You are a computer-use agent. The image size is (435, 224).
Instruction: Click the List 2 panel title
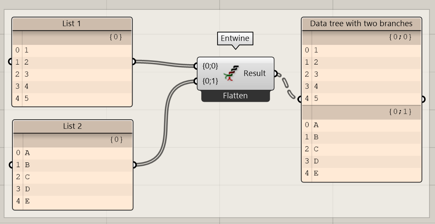(72, 126)
